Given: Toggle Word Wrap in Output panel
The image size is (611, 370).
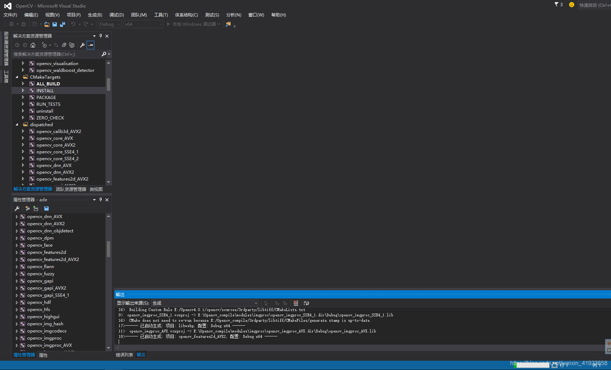Looking at the screenshot, I should point(306,303).
